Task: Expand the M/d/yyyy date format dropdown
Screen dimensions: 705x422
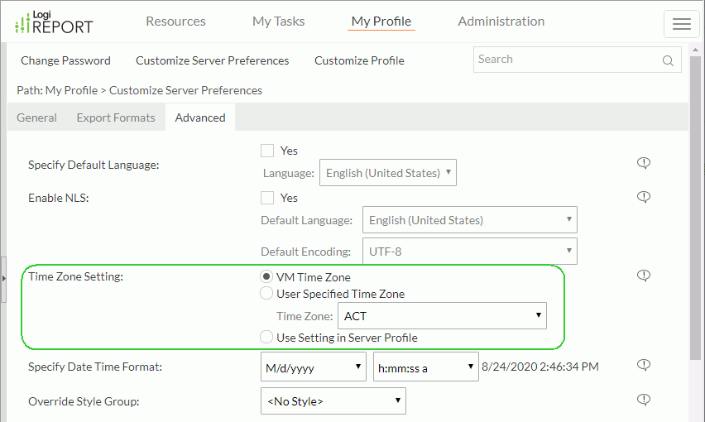Action: point(314,367)
